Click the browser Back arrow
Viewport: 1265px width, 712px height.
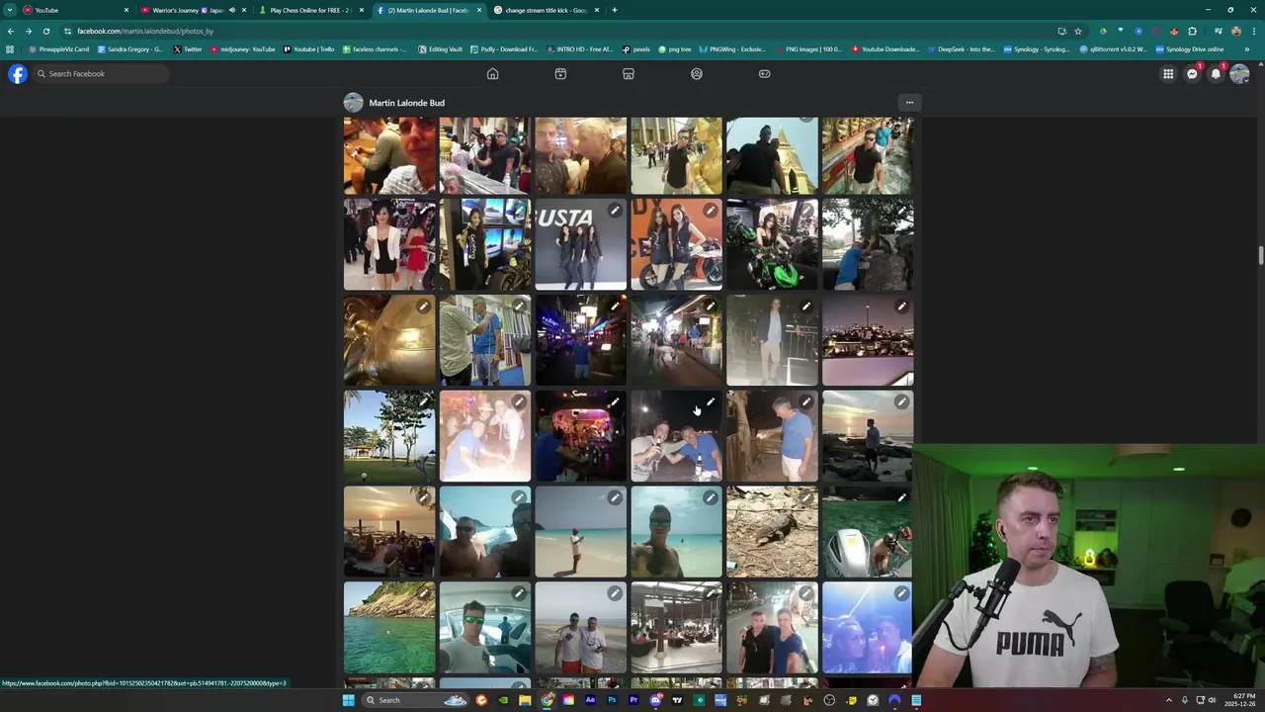(x=11, y=31)
